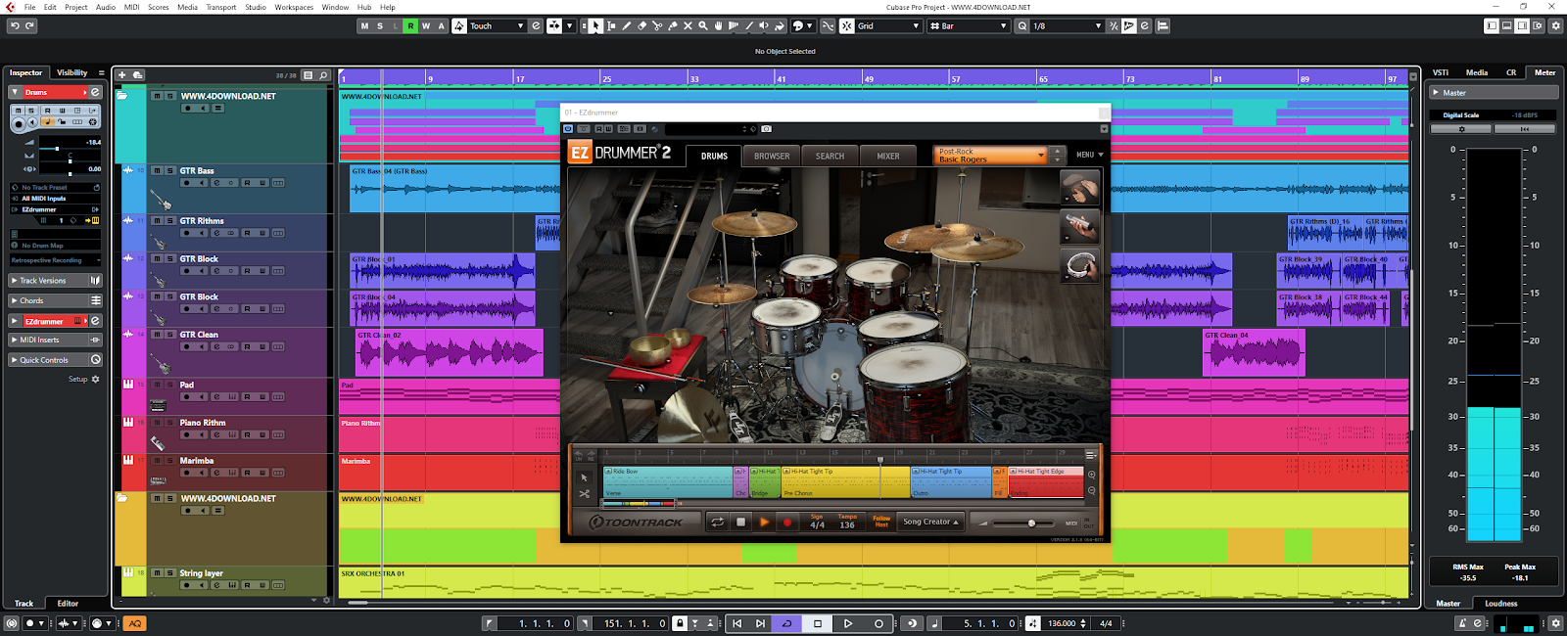Switch to the Visibility tab
Viewport: 1567px width, 636px height.
(x=71, y=72)
